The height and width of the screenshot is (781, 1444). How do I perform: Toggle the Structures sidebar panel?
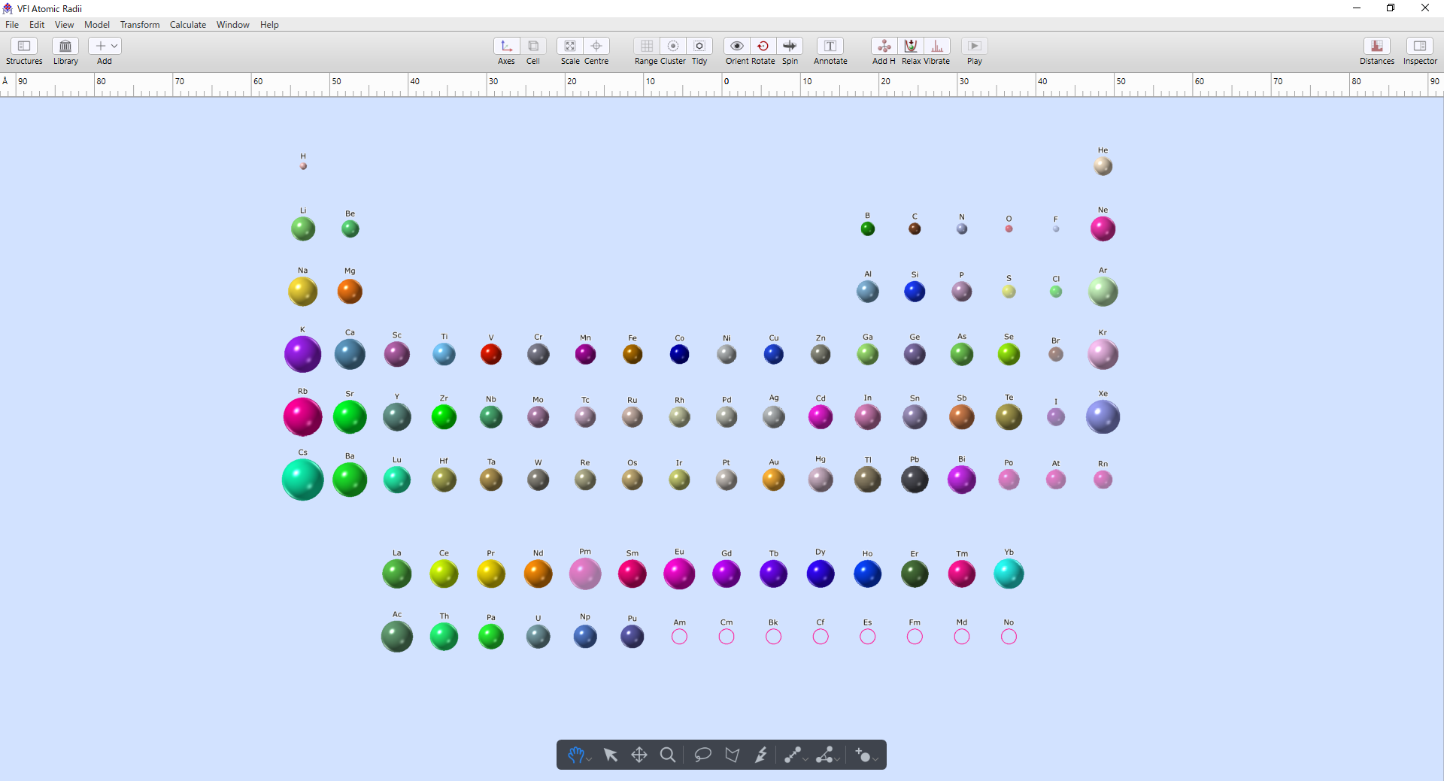click(24, 47)
